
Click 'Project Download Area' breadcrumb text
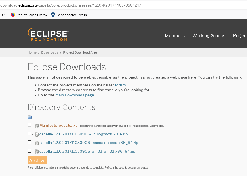80,52
